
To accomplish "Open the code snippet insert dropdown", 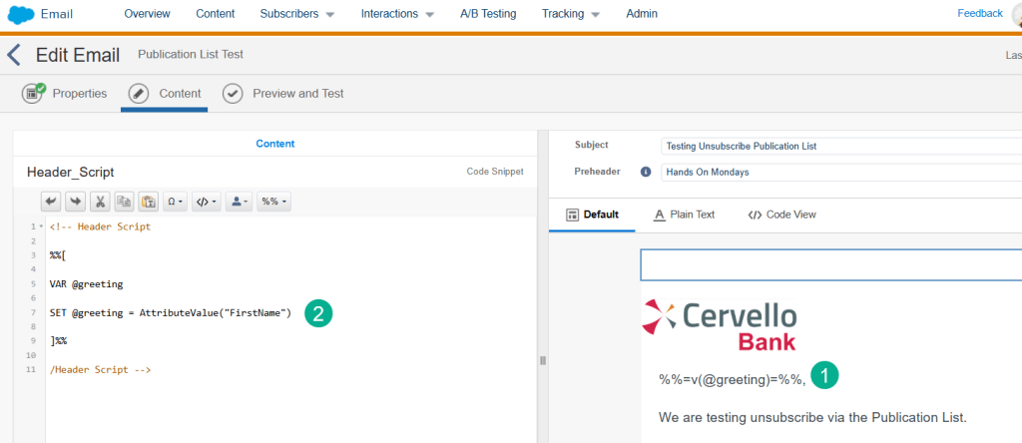I will [207, 202].
